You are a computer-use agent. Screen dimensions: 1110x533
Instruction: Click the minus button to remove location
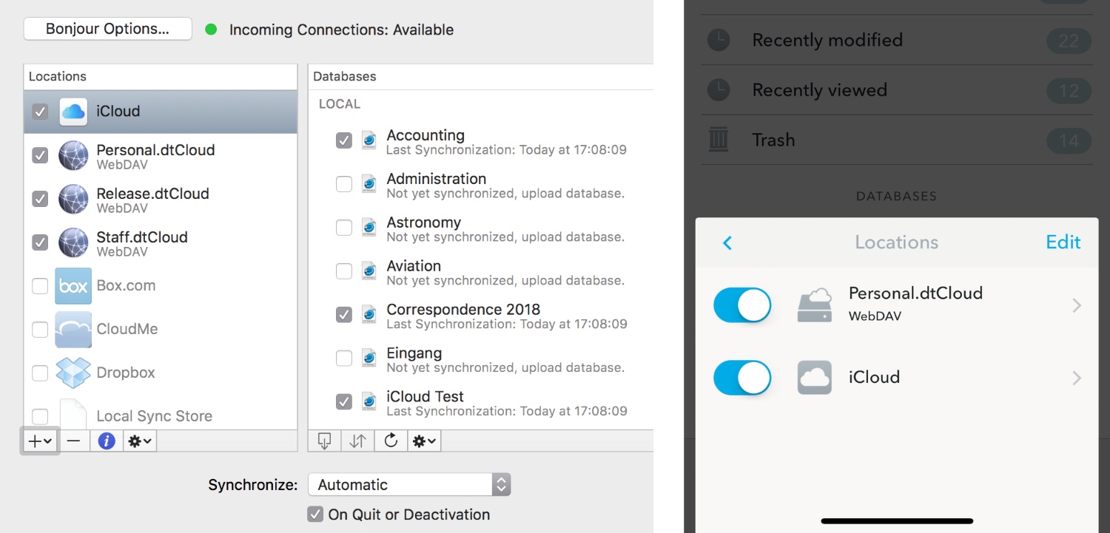[x=73, y=441]
